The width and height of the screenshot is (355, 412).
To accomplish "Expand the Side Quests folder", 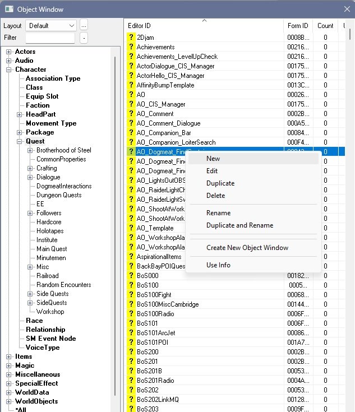I will pyautogui.click(x=30, y=294).
